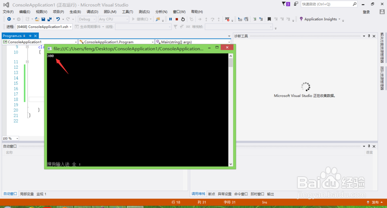Open the Debug configuration dropdown
Image resolution: width=387 pixels, height=208 pixels.
(87, 19)
